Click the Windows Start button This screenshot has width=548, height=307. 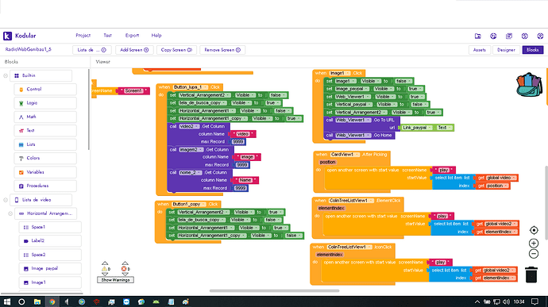[x=7, y=301]
